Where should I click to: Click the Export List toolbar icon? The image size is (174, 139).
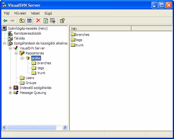tap(52, 21)
